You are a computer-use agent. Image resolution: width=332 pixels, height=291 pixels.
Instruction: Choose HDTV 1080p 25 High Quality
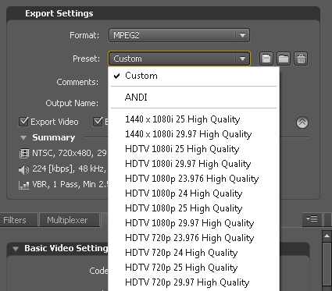tap(194, 208)
